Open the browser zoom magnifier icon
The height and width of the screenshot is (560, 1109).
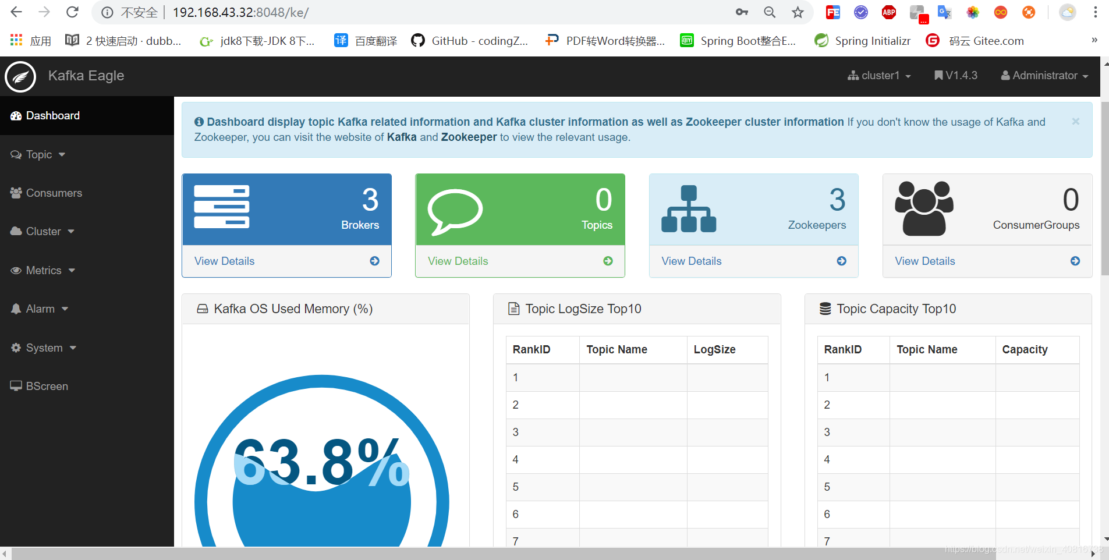tap(770, 12)
